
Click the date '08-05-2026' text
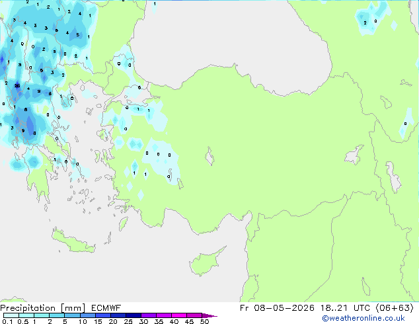coord(284,308)
